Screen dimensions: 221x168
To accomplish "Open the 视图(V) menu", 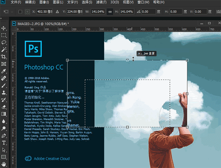I will (x=128, y=2).
